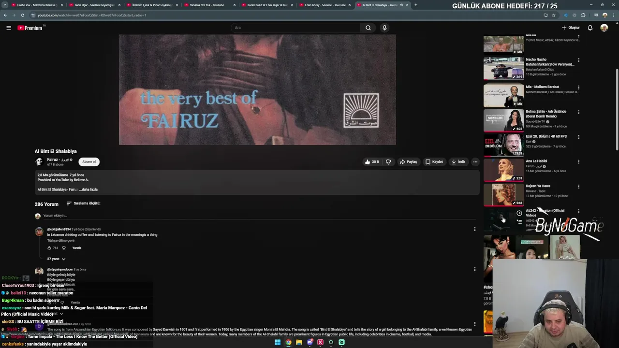Open Belma Şahin Adı Üstünde thumbnail

[x=503, y=121]
